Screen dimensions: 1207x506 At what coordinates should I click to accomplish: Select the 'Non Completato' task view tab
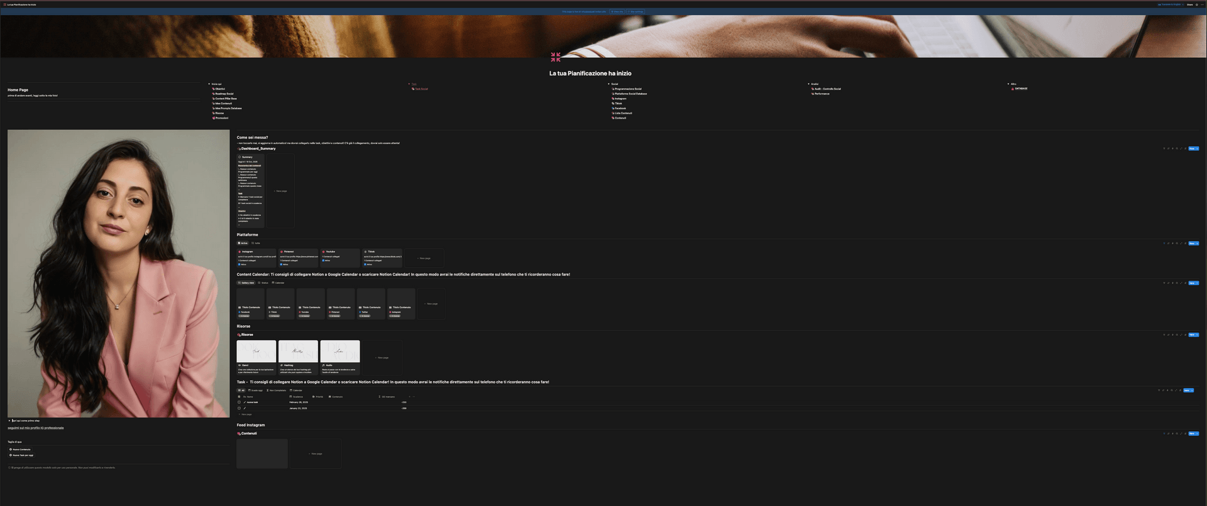pyautogui.click(x=276, y=390)
